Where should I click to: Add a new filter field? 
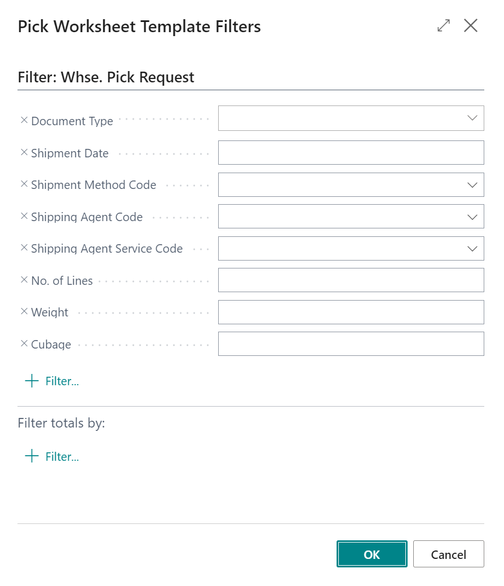[x=52, y=381]
